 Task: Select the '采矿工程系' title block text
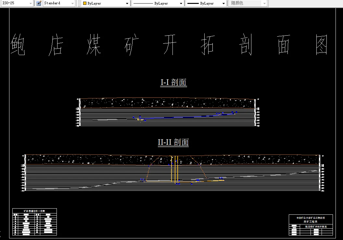(311, 222)
